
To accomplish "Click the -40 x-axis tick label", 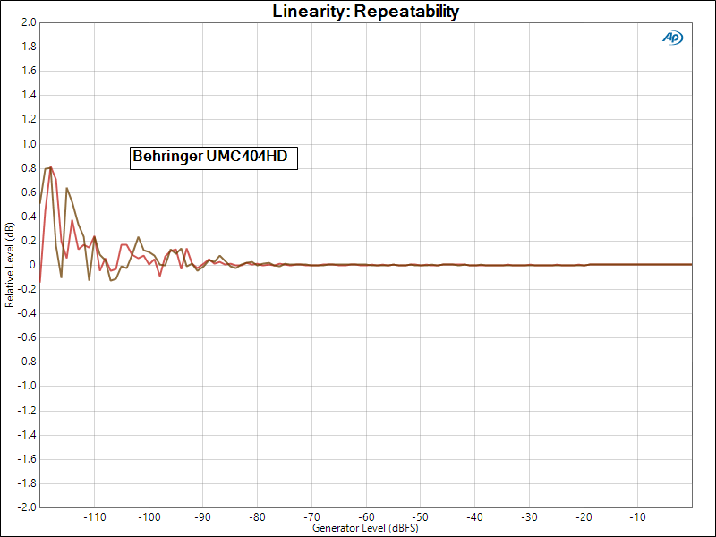I will coord(474,517).
